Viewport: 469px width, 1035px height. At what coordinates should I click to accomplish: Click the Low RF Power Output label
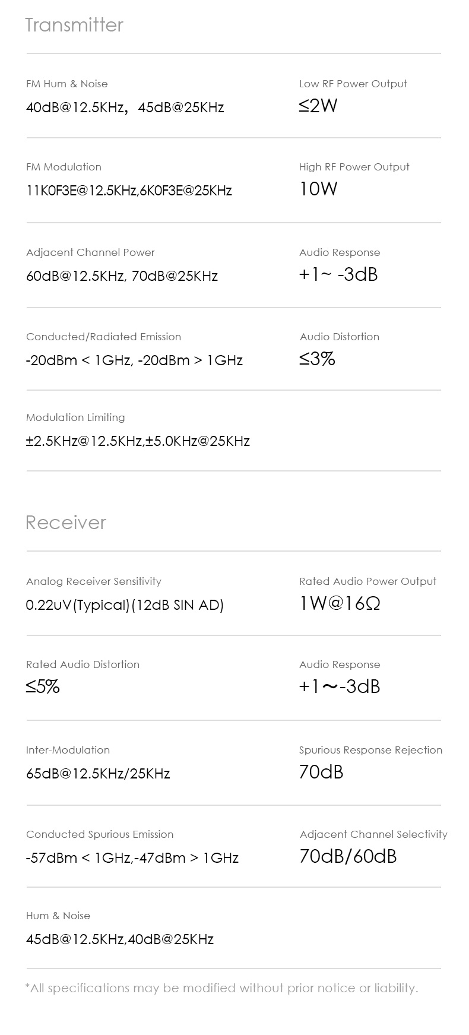[x=353, y=84]
